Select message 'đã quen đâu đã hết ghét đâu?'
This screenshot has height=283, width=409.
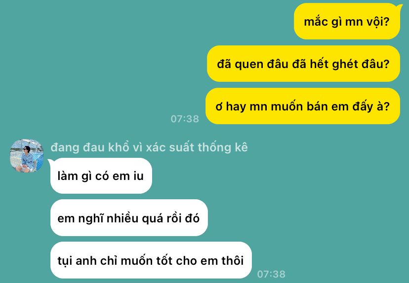tap(303, 64)
